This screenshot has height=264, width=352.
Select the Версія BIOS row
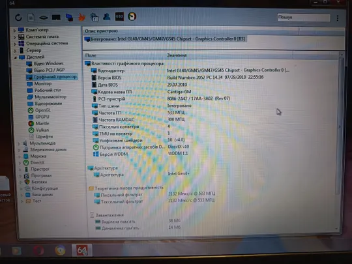177,78
